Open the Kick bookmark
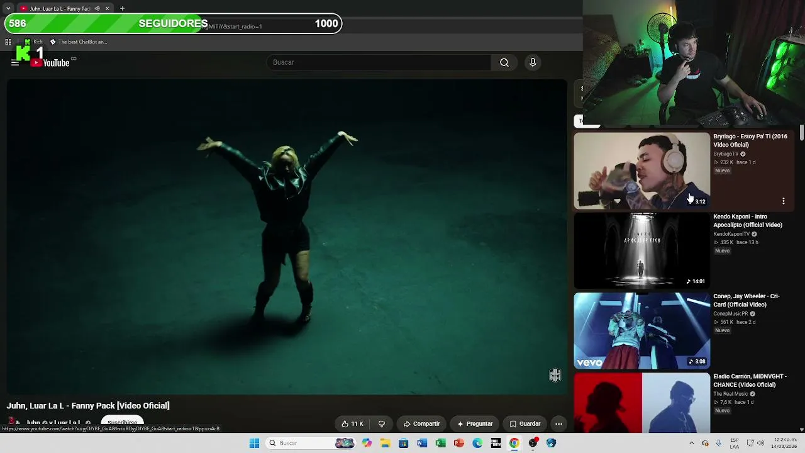Viewport: 805px width, 453px height. (34, 42)
